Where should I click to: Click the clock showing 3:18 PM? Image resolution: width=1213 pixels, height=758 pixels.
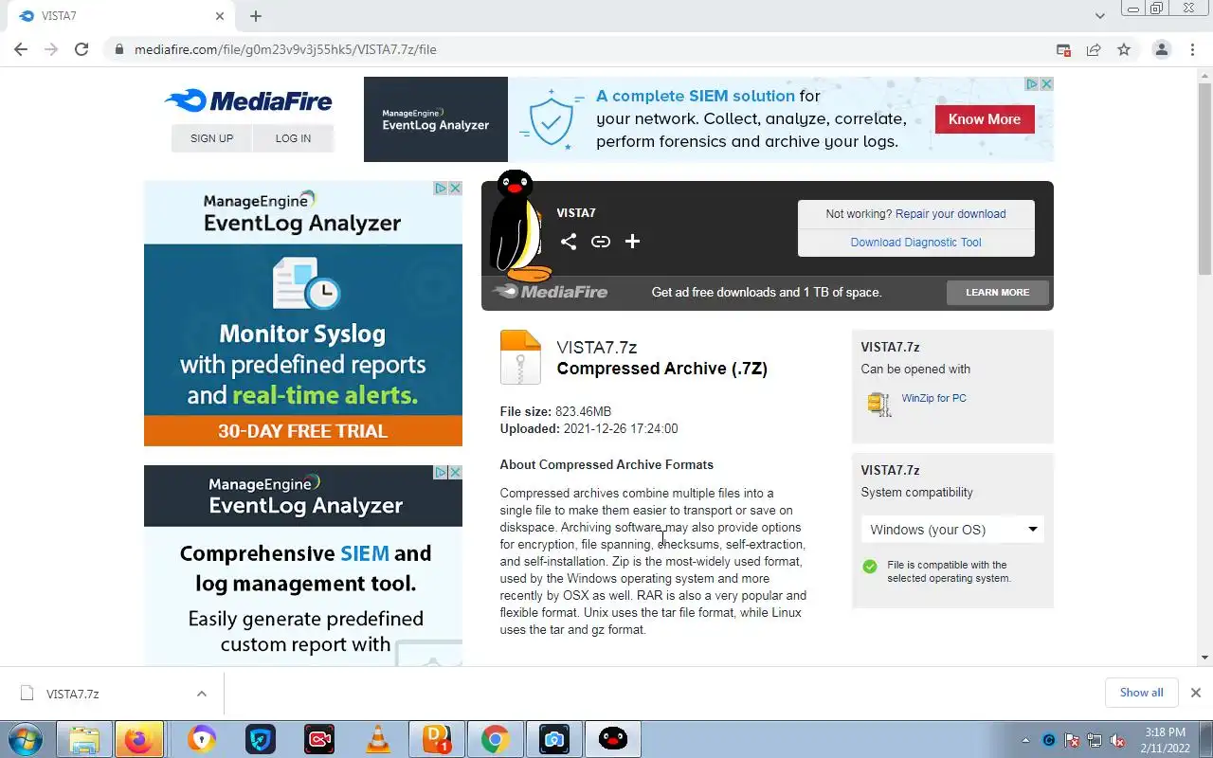pos(1165,732)
